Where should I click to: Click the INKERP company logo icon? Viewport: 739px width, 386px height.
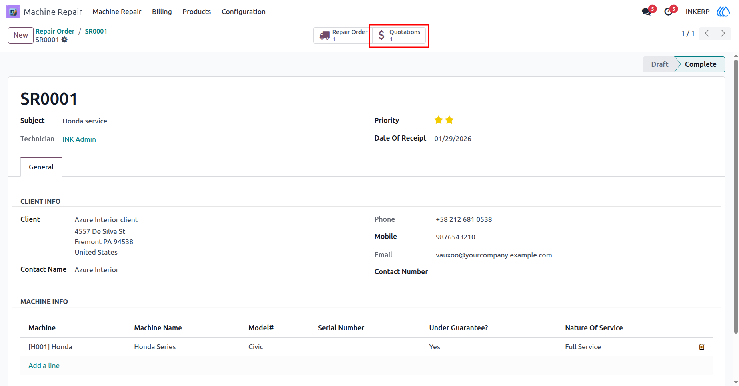[x=723, y=12]
